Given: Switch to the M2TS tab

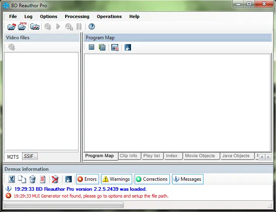Looking at the screenshot, I should [x=13, y=157].
